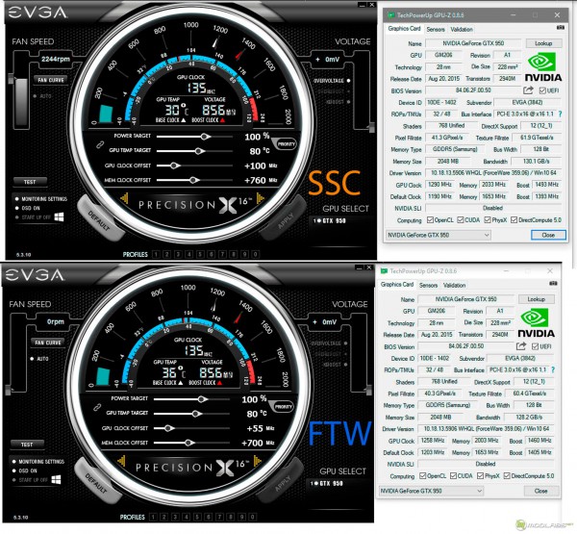Viewport: 577px width, 534px height.
Task: Switch to Sensors tab in lower GPU-Z window
Action: coord(428,285)
